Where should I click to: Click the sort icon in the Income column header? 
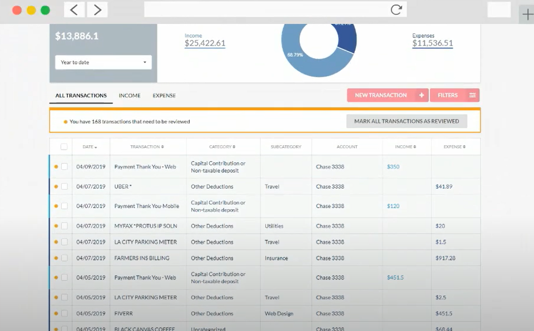click(414, 146)
